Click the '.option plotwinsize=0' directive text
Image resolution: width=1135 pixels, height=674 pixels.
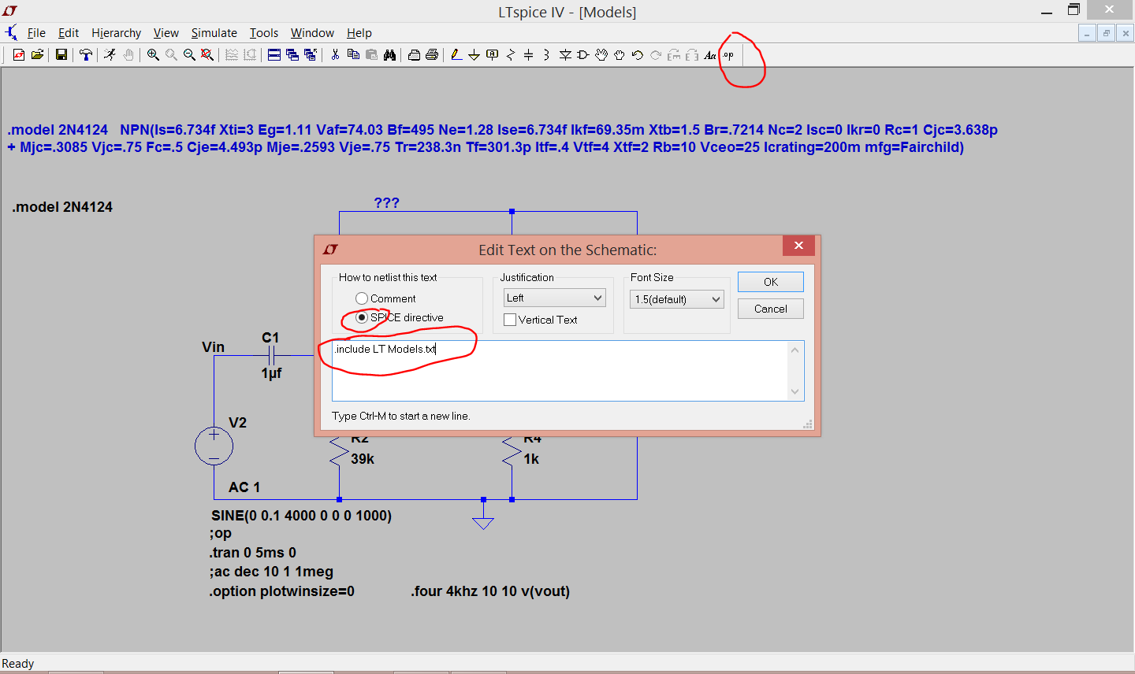282,591
